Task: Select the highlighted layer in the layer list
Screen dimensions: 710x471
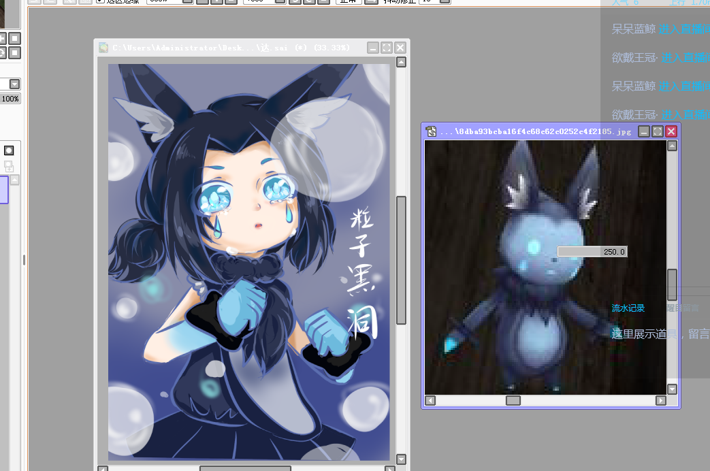Action: click(x=4, y=189)
